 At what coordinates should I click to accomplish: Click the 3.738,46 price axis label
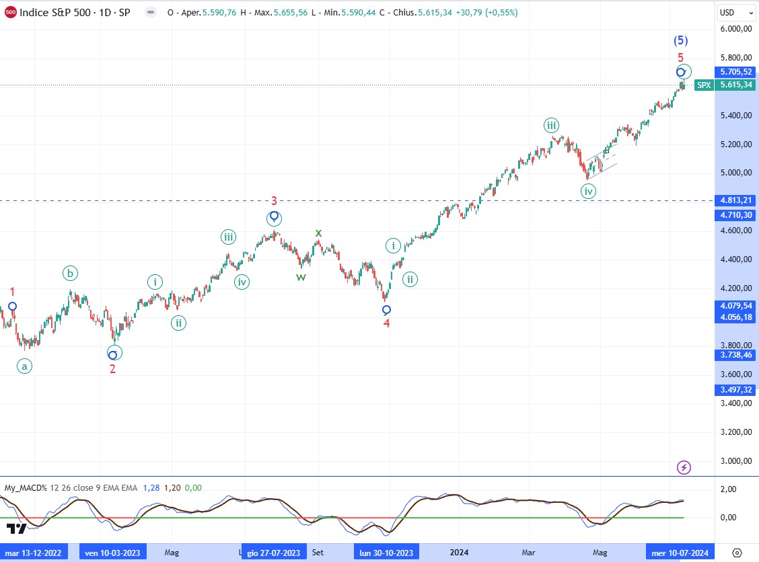(735, 355)
